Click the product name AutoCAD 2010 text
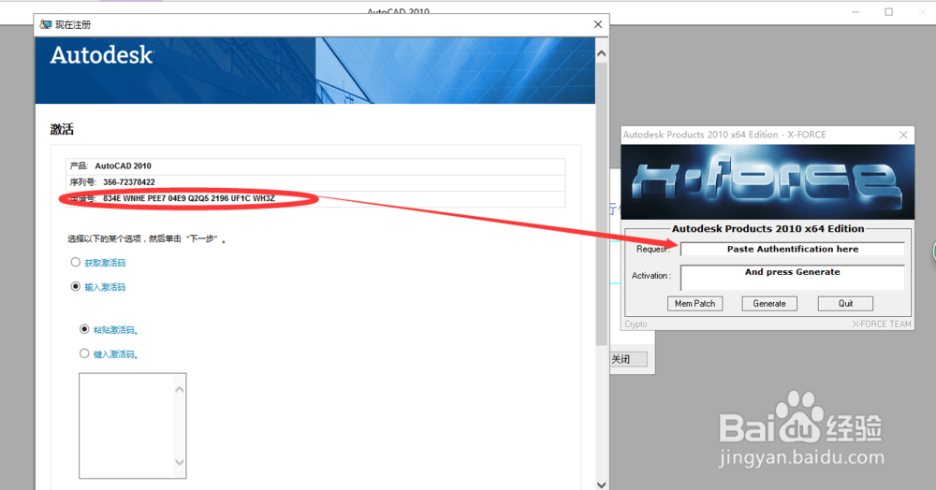936x490 pixels. coord(123,166)
